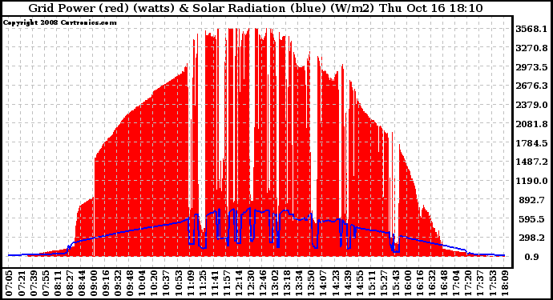Click the y-axis value 0.9
The width and height of the screenshot is (553, 300).
click(x=531, y=257)
